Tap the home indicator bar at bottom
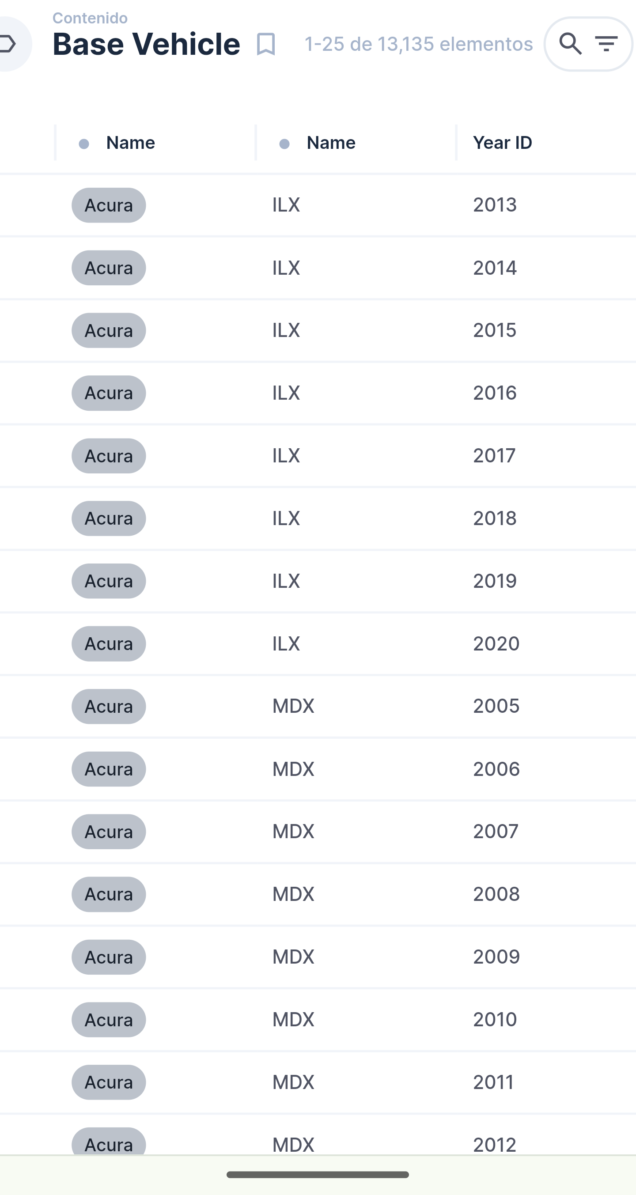Image resolution: width=636 pixels, height=1195 pixels. click(318, 1174)
